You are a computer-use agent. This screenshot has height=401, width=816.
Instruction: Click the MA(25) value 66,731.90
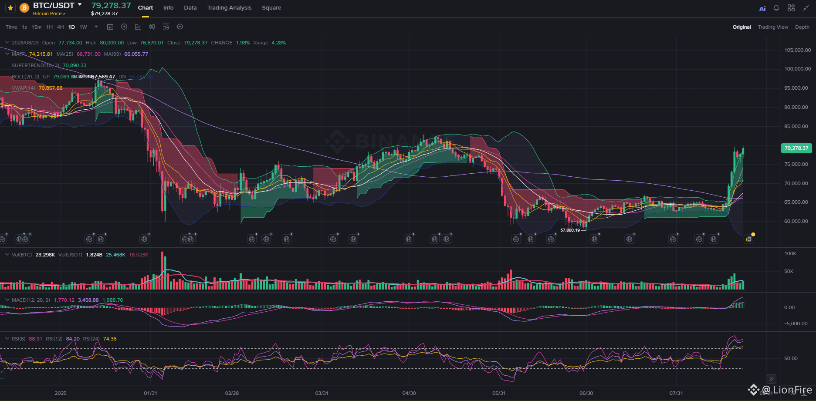click(x=88, y=54)
